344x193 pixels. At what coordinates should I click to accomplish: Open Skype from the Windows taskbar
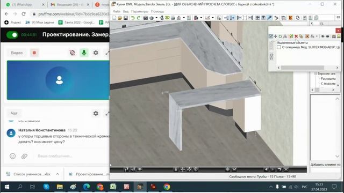coord(46,187)
